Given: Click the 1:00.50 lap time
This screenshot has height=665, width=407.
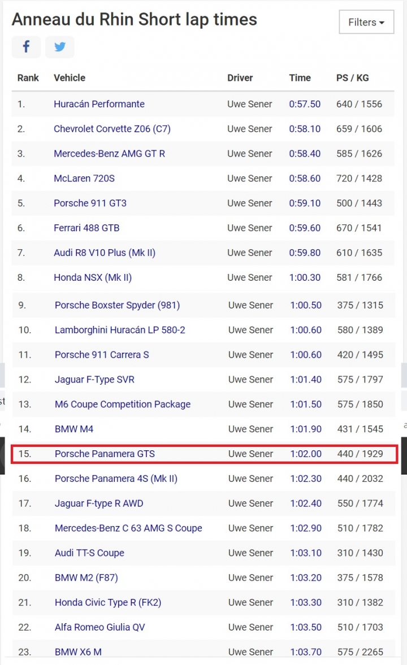Looking at the screenshot, I should click(x=306, y=305).
